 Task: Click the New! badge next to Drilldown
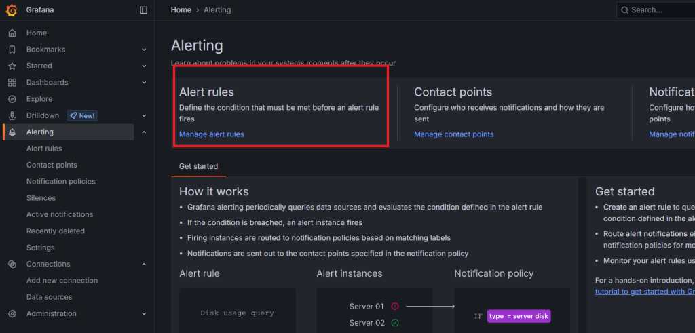[x=82, y=115]
